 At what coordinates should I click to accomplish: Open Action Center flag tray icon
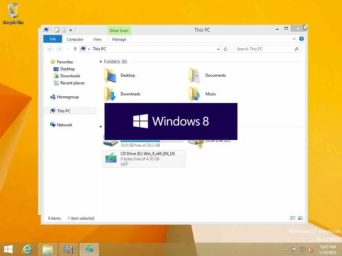click(294, 249)
